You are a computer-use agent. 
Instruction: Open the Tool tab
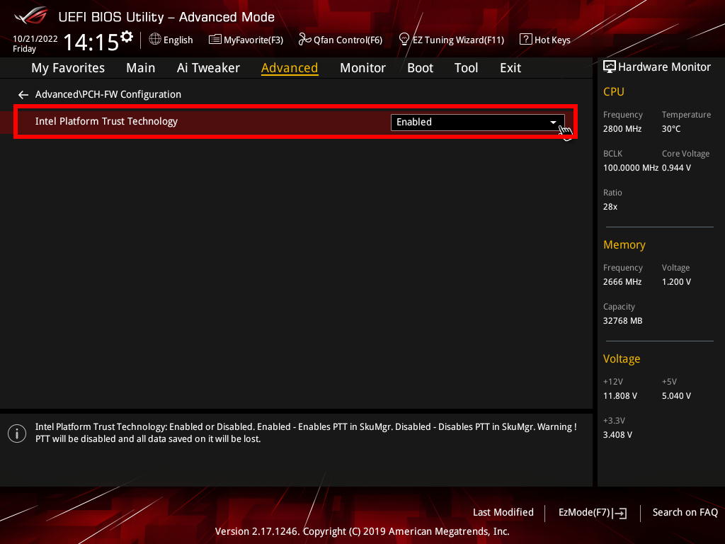[x=466, y=68]
